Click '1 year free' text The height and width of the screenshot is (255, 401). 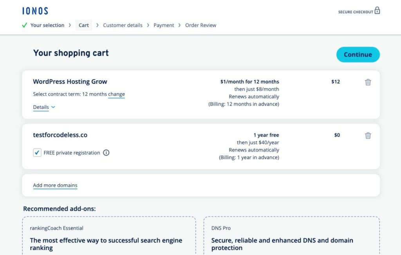[x=266, y=135]
